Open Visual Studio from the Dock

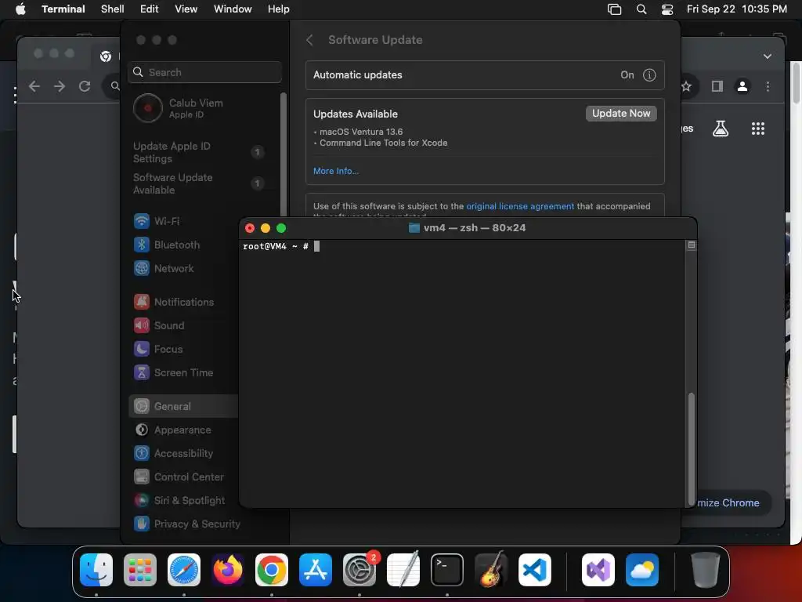[x=598, y=570]
